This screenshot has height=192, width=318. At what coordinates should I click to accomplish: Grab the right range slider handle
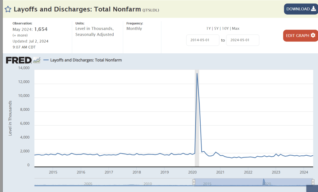[x=313, y=182]
